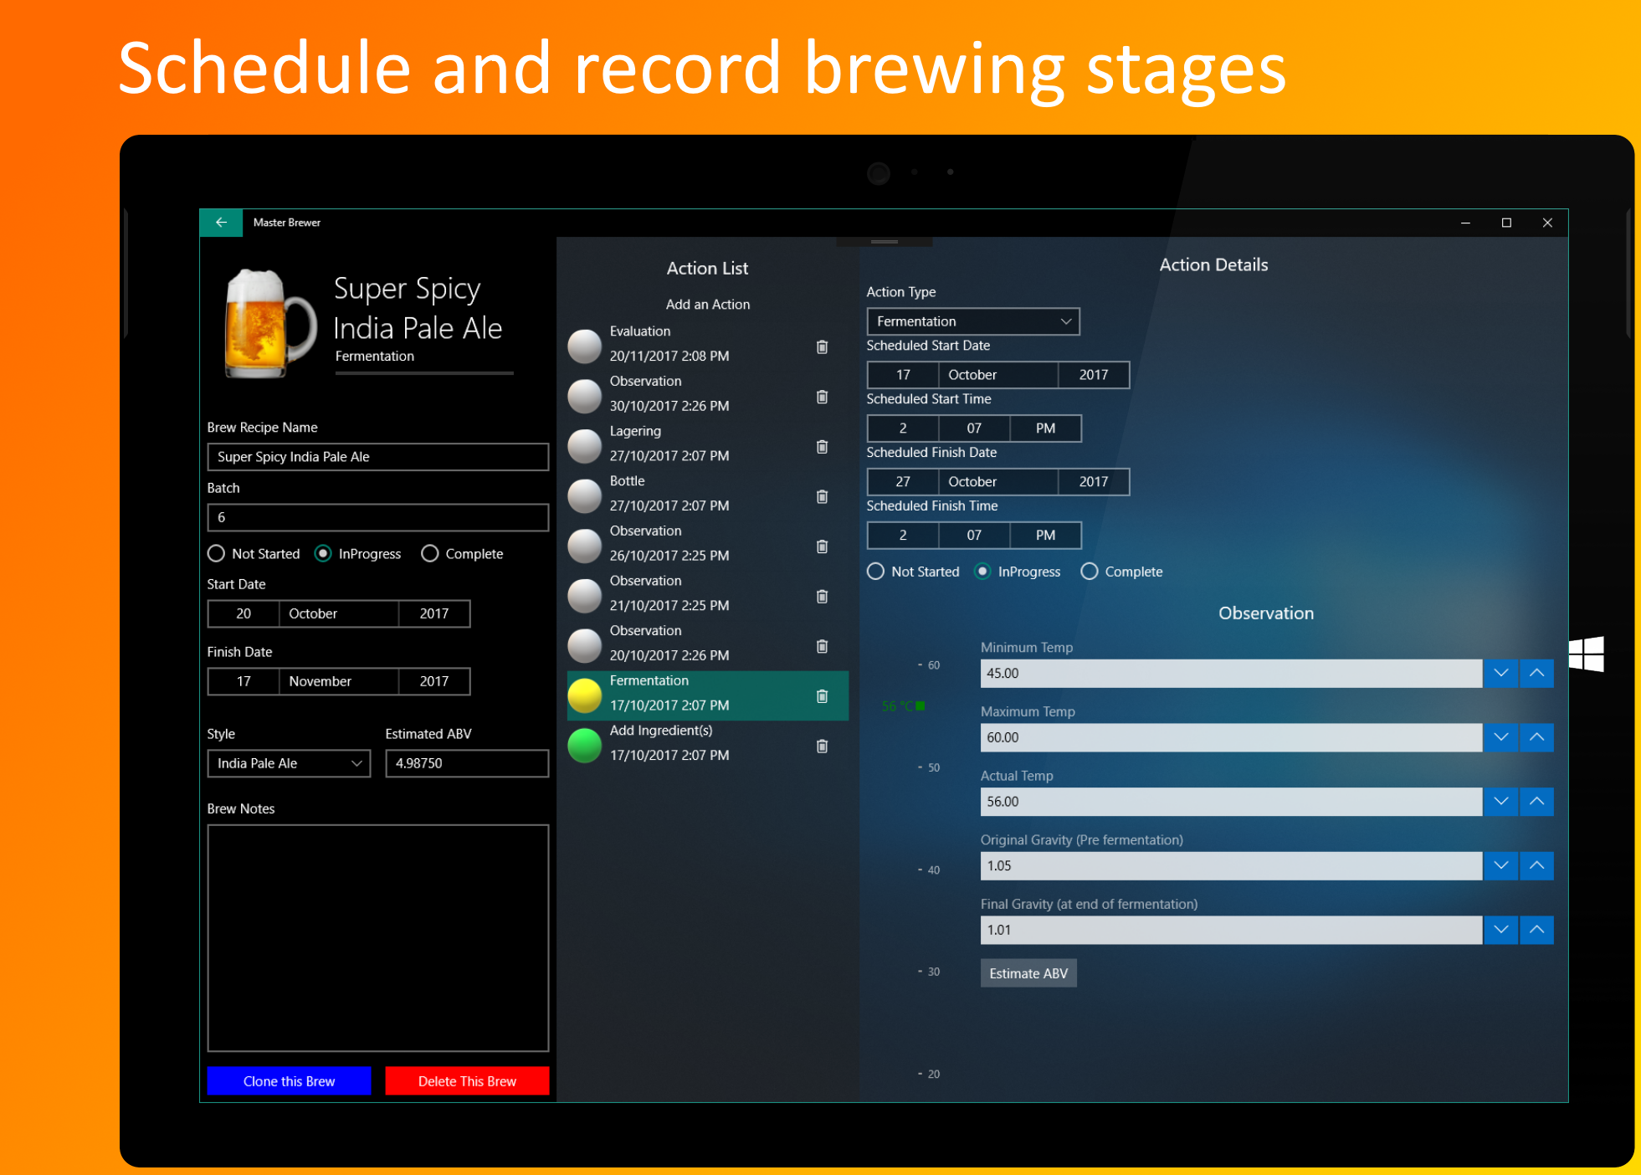The image size is (1641, 1175).
Task: Click the back arrow in Master Brewer
Action: (x=221, y=222)
